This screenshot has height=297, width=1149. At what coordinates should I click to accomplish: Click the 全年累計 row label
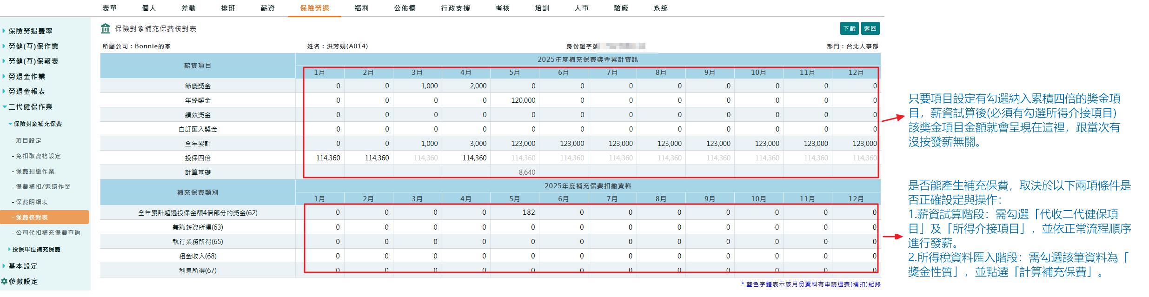(x=198, y=144)
